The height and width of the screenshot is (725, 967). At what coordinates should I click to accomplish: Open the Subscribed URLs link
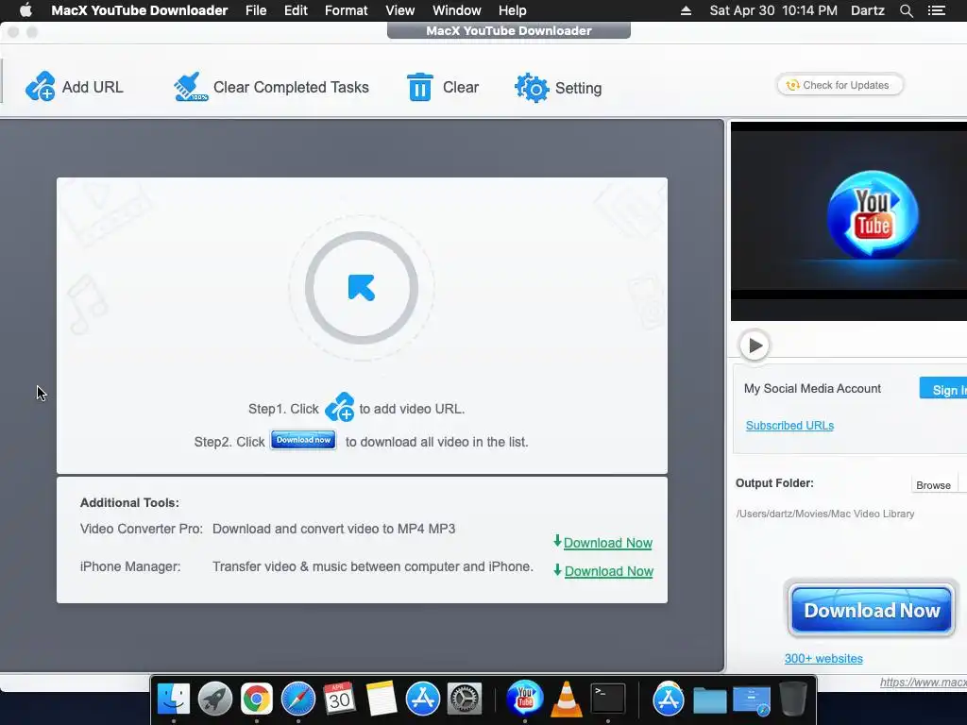pos(789,426)
